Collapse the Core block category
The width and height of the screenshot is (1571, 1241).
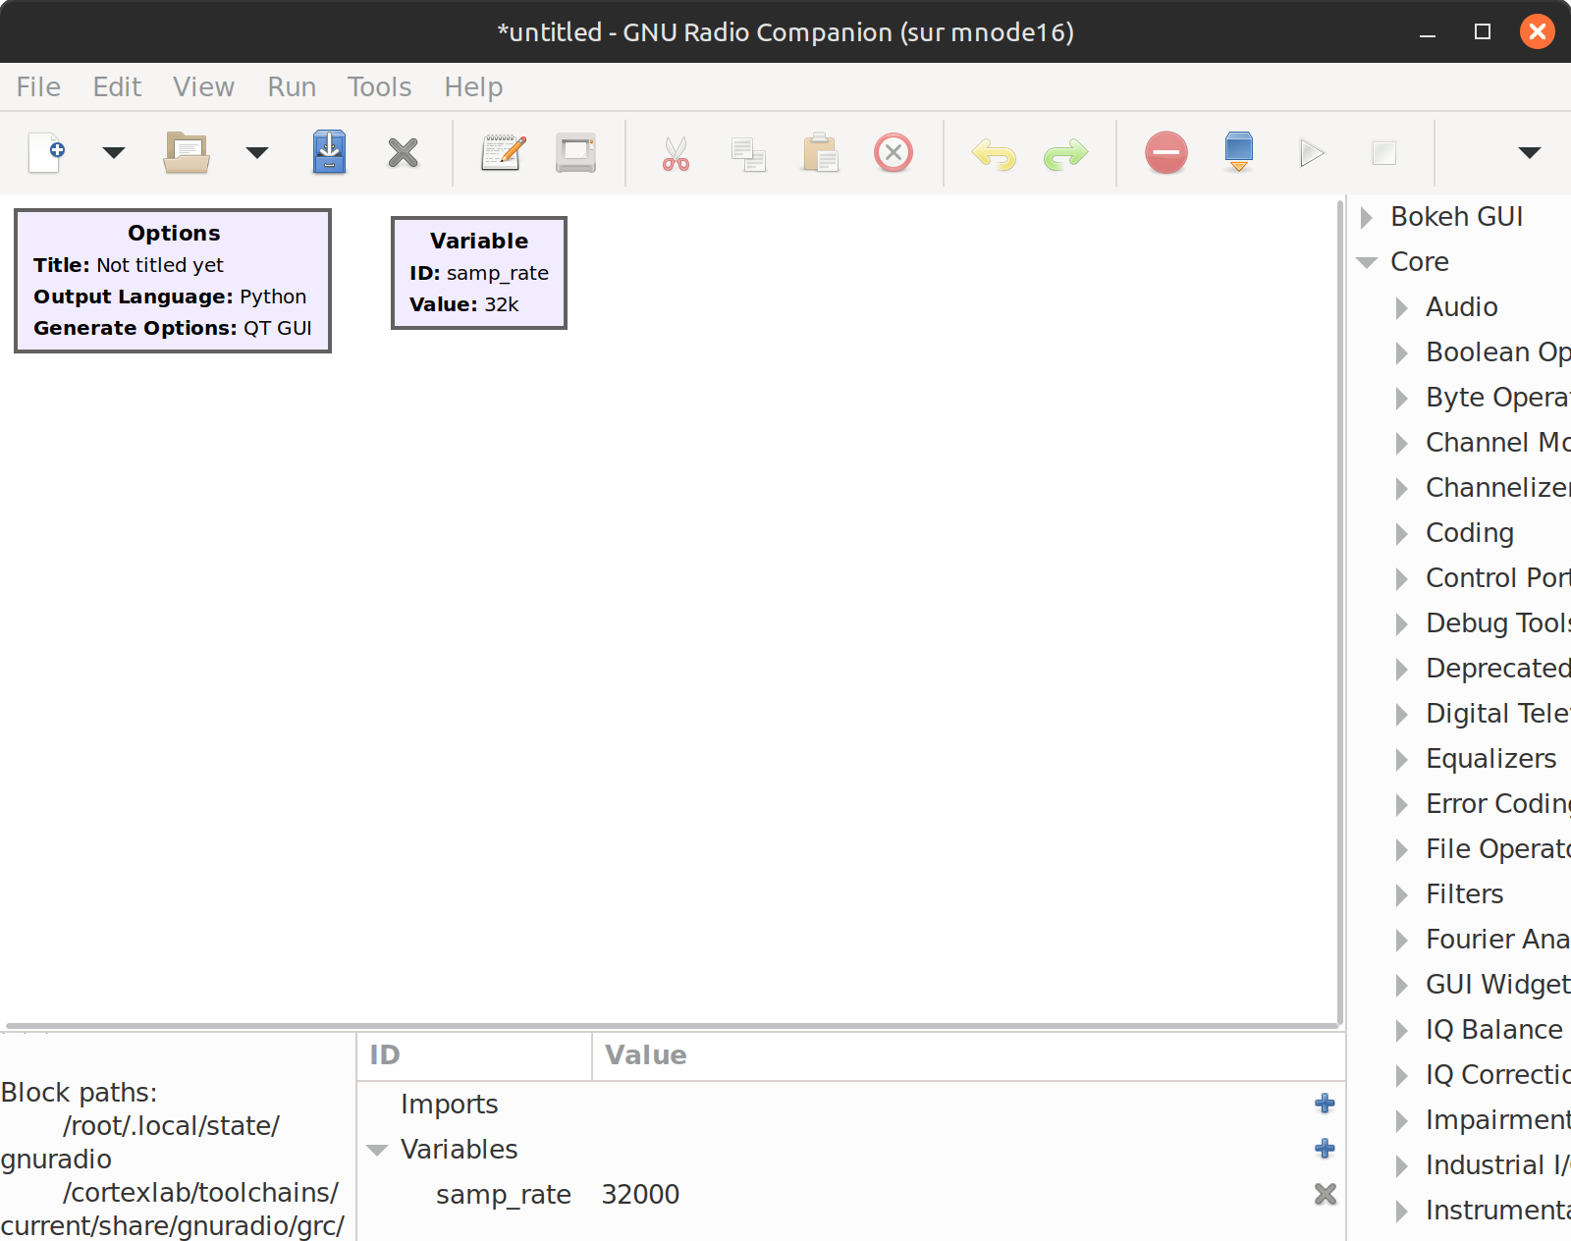click(x=1367, y=262)
